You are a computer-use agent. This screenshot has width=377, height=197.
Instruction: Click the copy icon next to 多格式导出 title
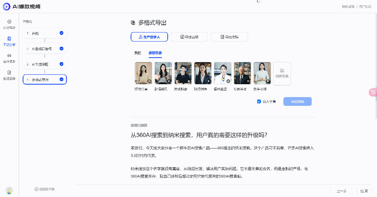click(x=133, y=23)
